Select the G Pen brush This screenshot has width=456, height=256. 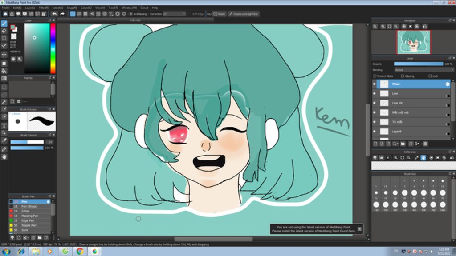pyautogui.click(x=30, y=211)
